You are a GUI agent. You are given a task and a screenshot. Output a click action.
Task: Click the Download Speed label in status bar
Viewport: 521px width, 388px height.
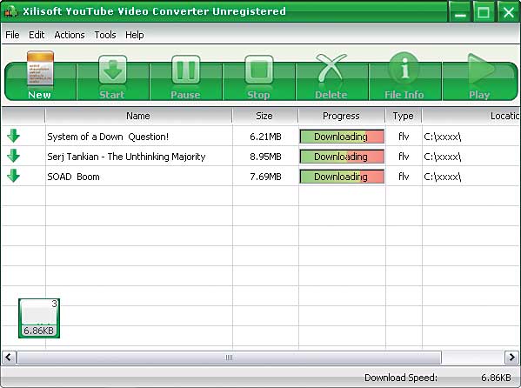pyautogui.click(x=401, y=378)
